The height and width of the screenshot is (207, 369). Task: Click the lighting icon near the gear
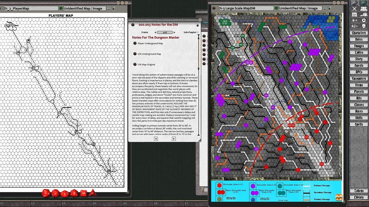click(354, 20)
